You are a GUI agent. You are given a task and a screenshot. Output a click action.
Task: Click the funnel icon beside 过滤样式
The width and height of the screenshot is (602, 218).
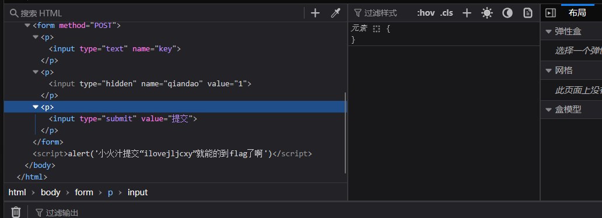(x=358, y=13)
